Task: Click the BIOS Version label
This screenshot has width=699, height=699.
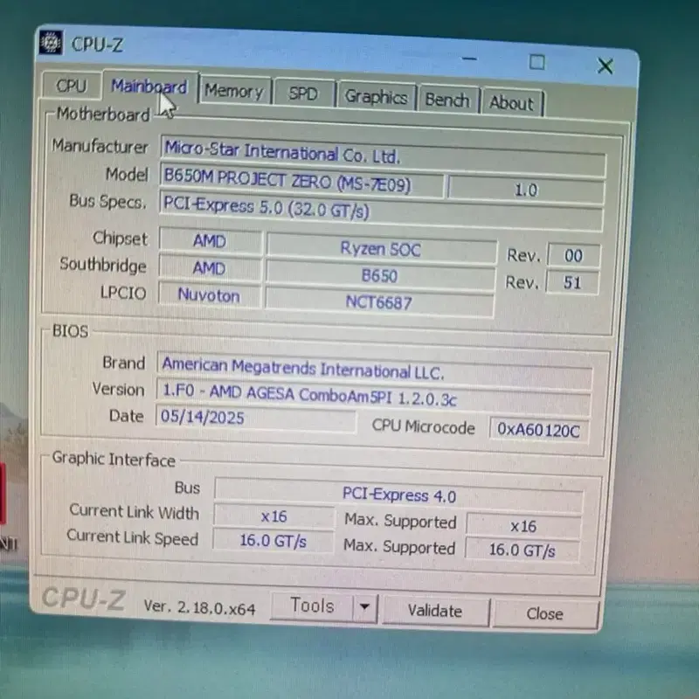Action: [118, 389]
